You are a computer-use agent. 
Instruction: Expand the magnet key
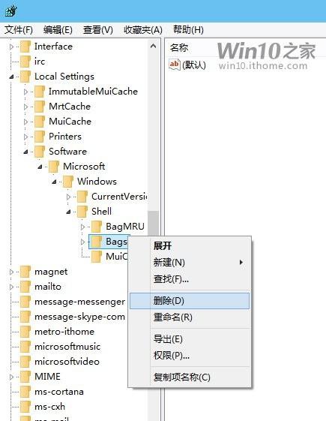click(11, 272)
